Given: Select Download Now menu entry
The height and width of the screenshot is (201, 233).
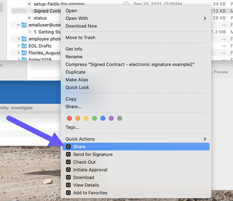Looking at the screenshot, I should [x=81, y=26].
